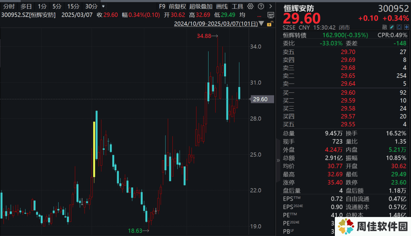Open the 前复权 adjustment dropdown

coord(177,6)
